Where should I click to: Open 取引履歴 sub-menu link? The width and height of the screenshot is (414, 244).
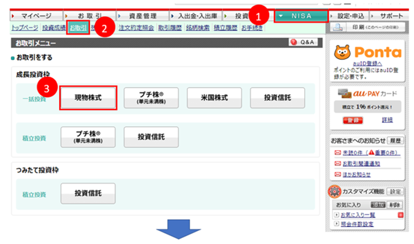point(170,28)
